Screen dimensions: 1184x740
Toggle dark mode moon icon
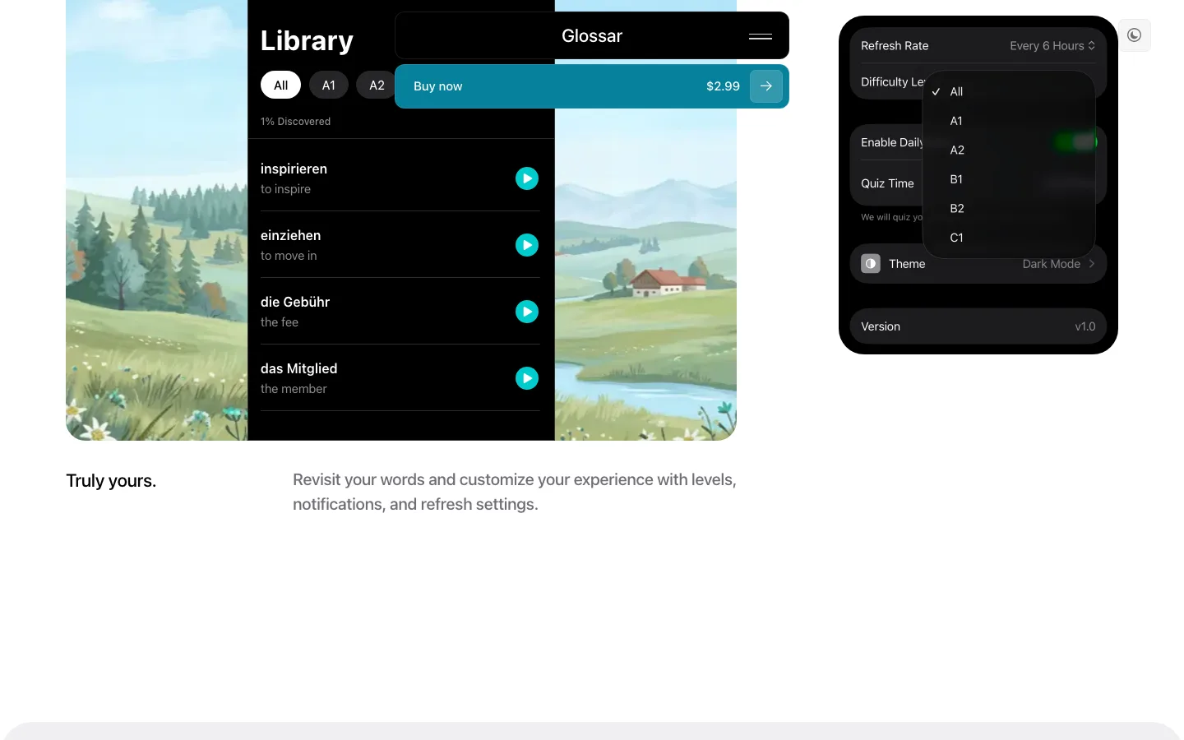click(x=1135, y=35)
